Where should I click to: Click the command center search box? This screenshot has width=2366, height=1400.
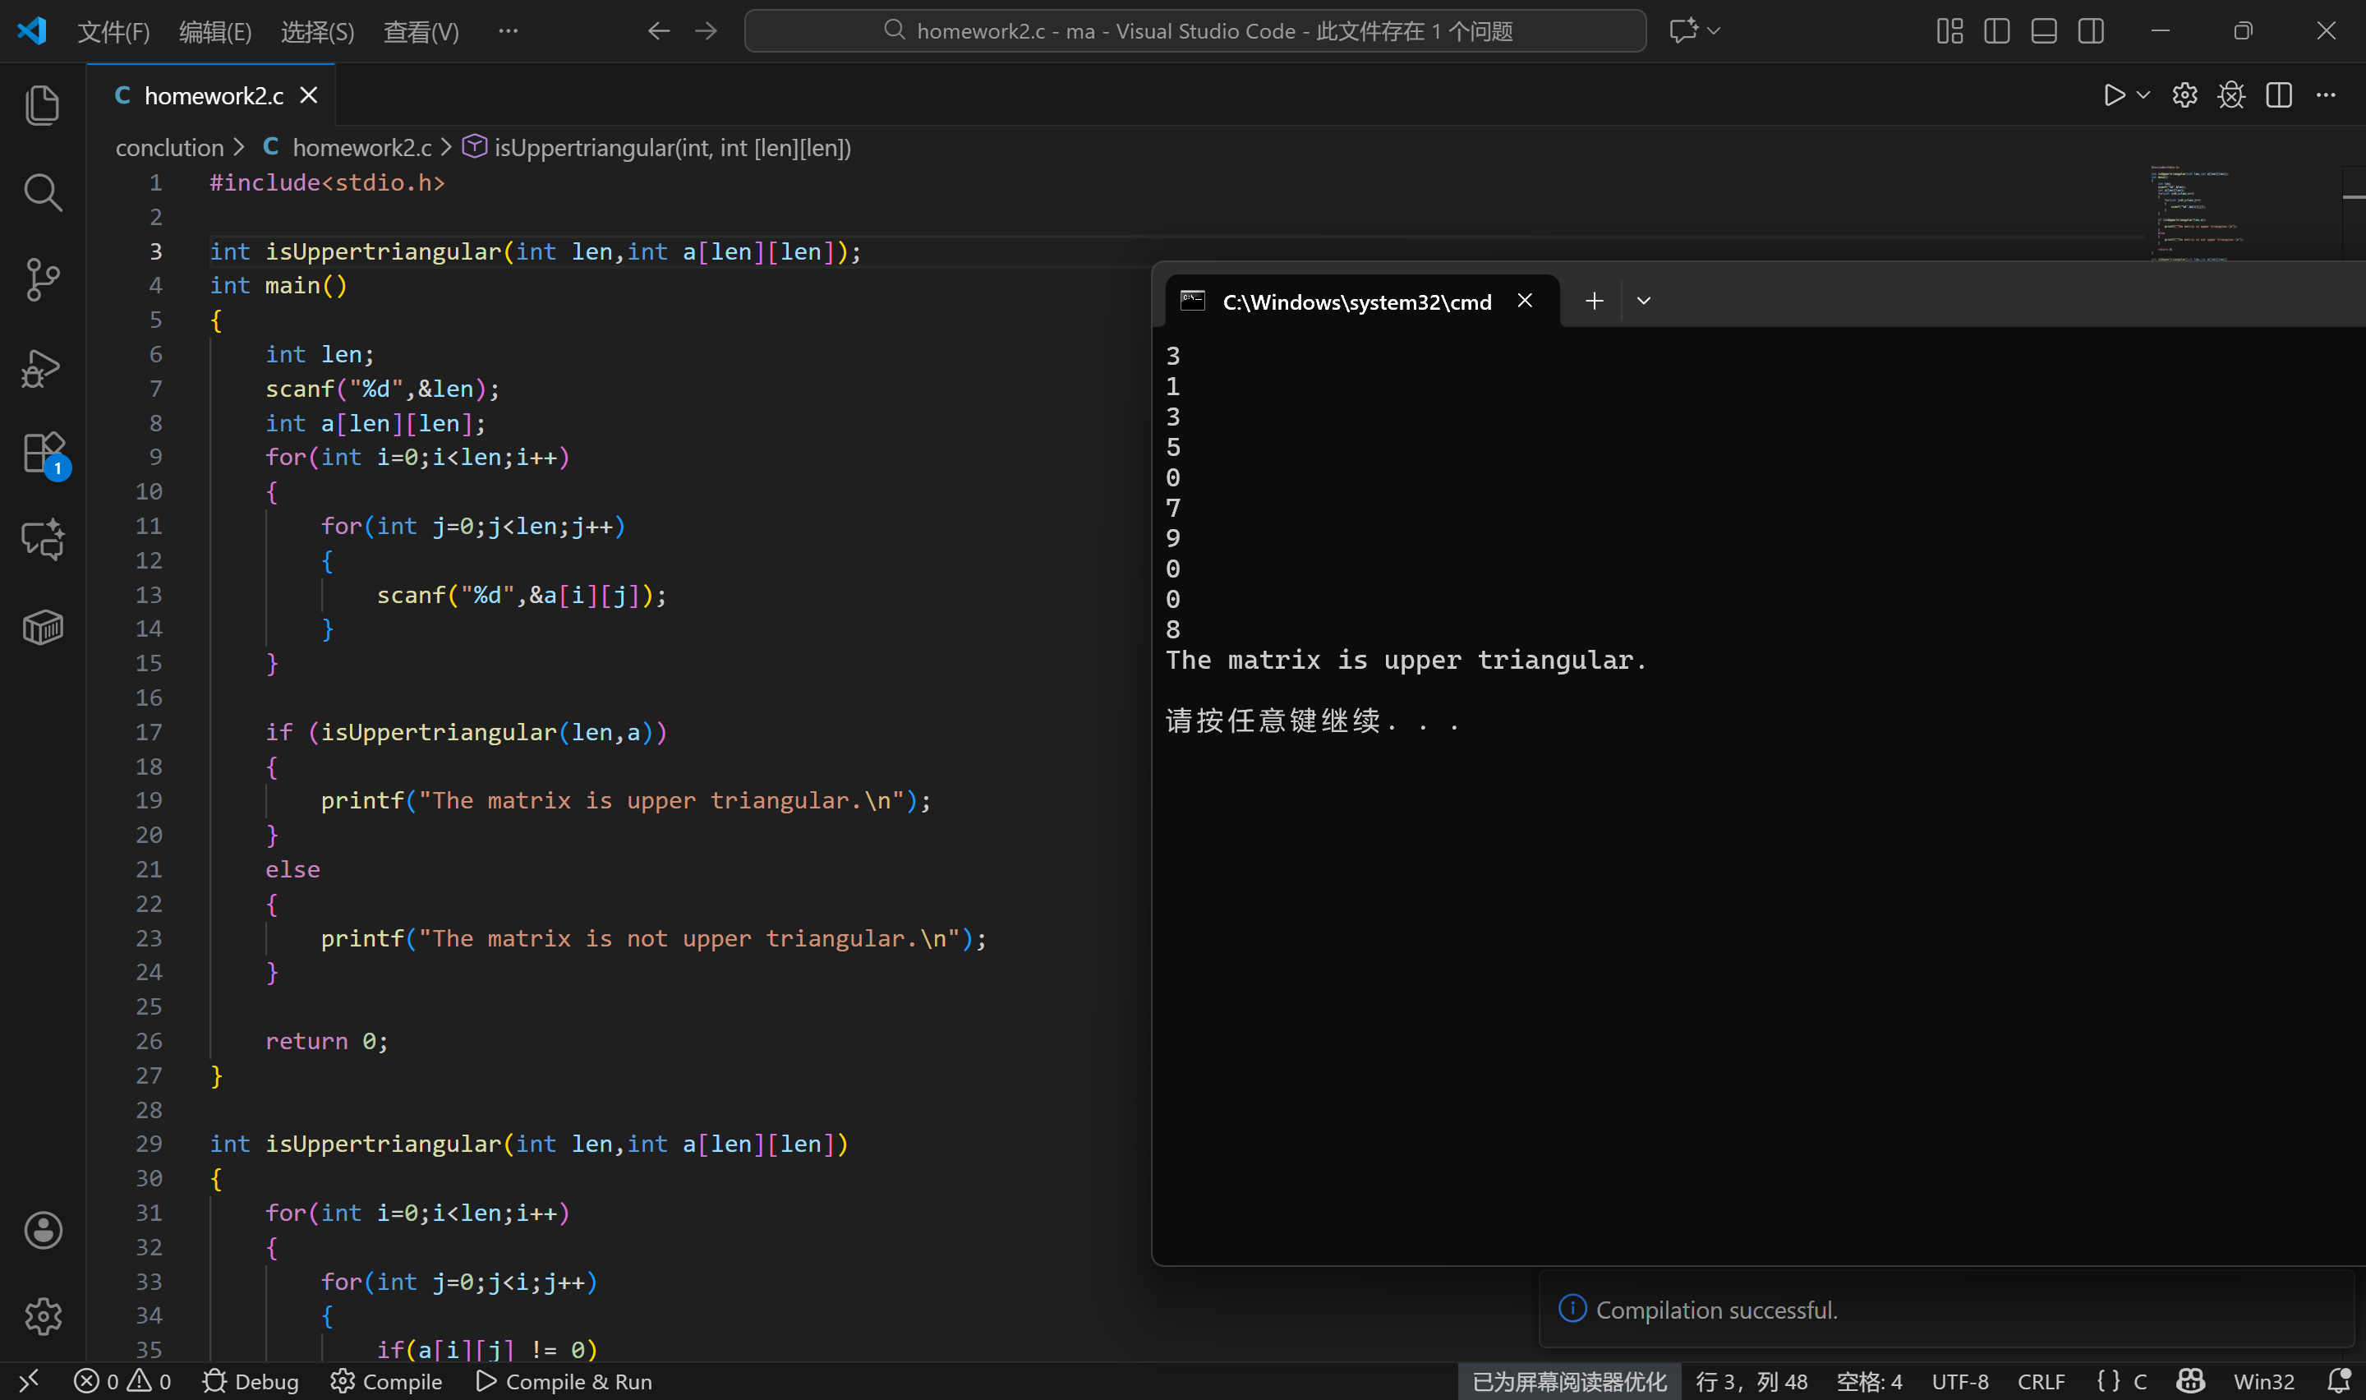(1195, 31)
